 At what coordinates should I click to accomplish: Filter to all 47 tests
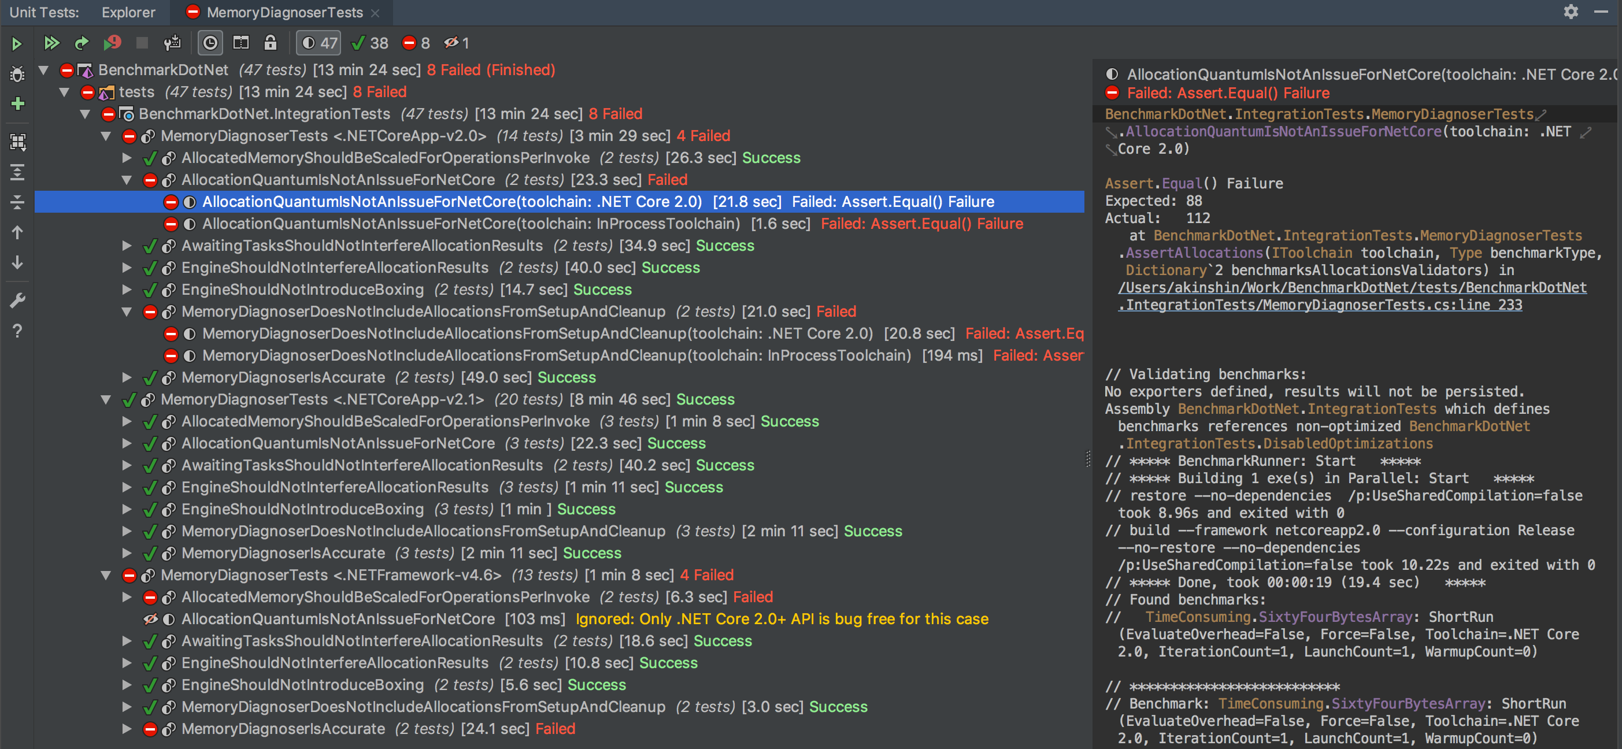(x=319, y=43)
